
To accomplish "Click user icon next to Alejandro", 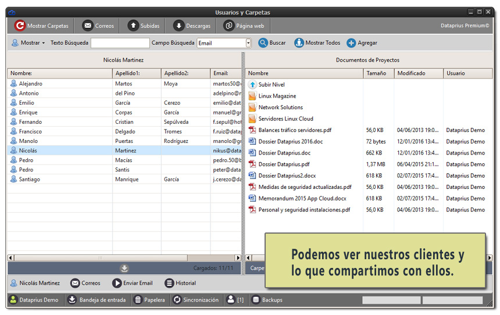I will [x=14, y=84].
